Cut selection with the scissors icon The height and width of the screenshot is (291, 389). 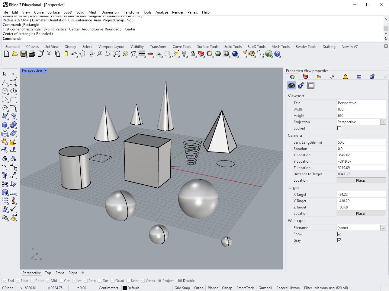(x=49, y=54)
